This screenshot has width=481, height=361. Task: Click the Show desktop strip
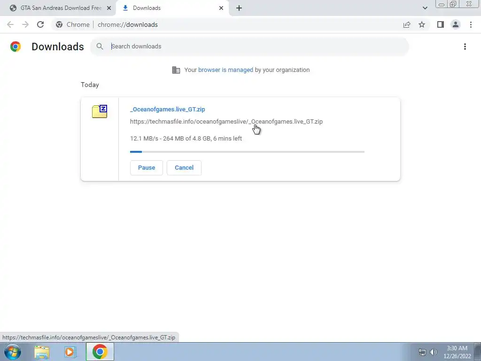[x=478, y=352]
